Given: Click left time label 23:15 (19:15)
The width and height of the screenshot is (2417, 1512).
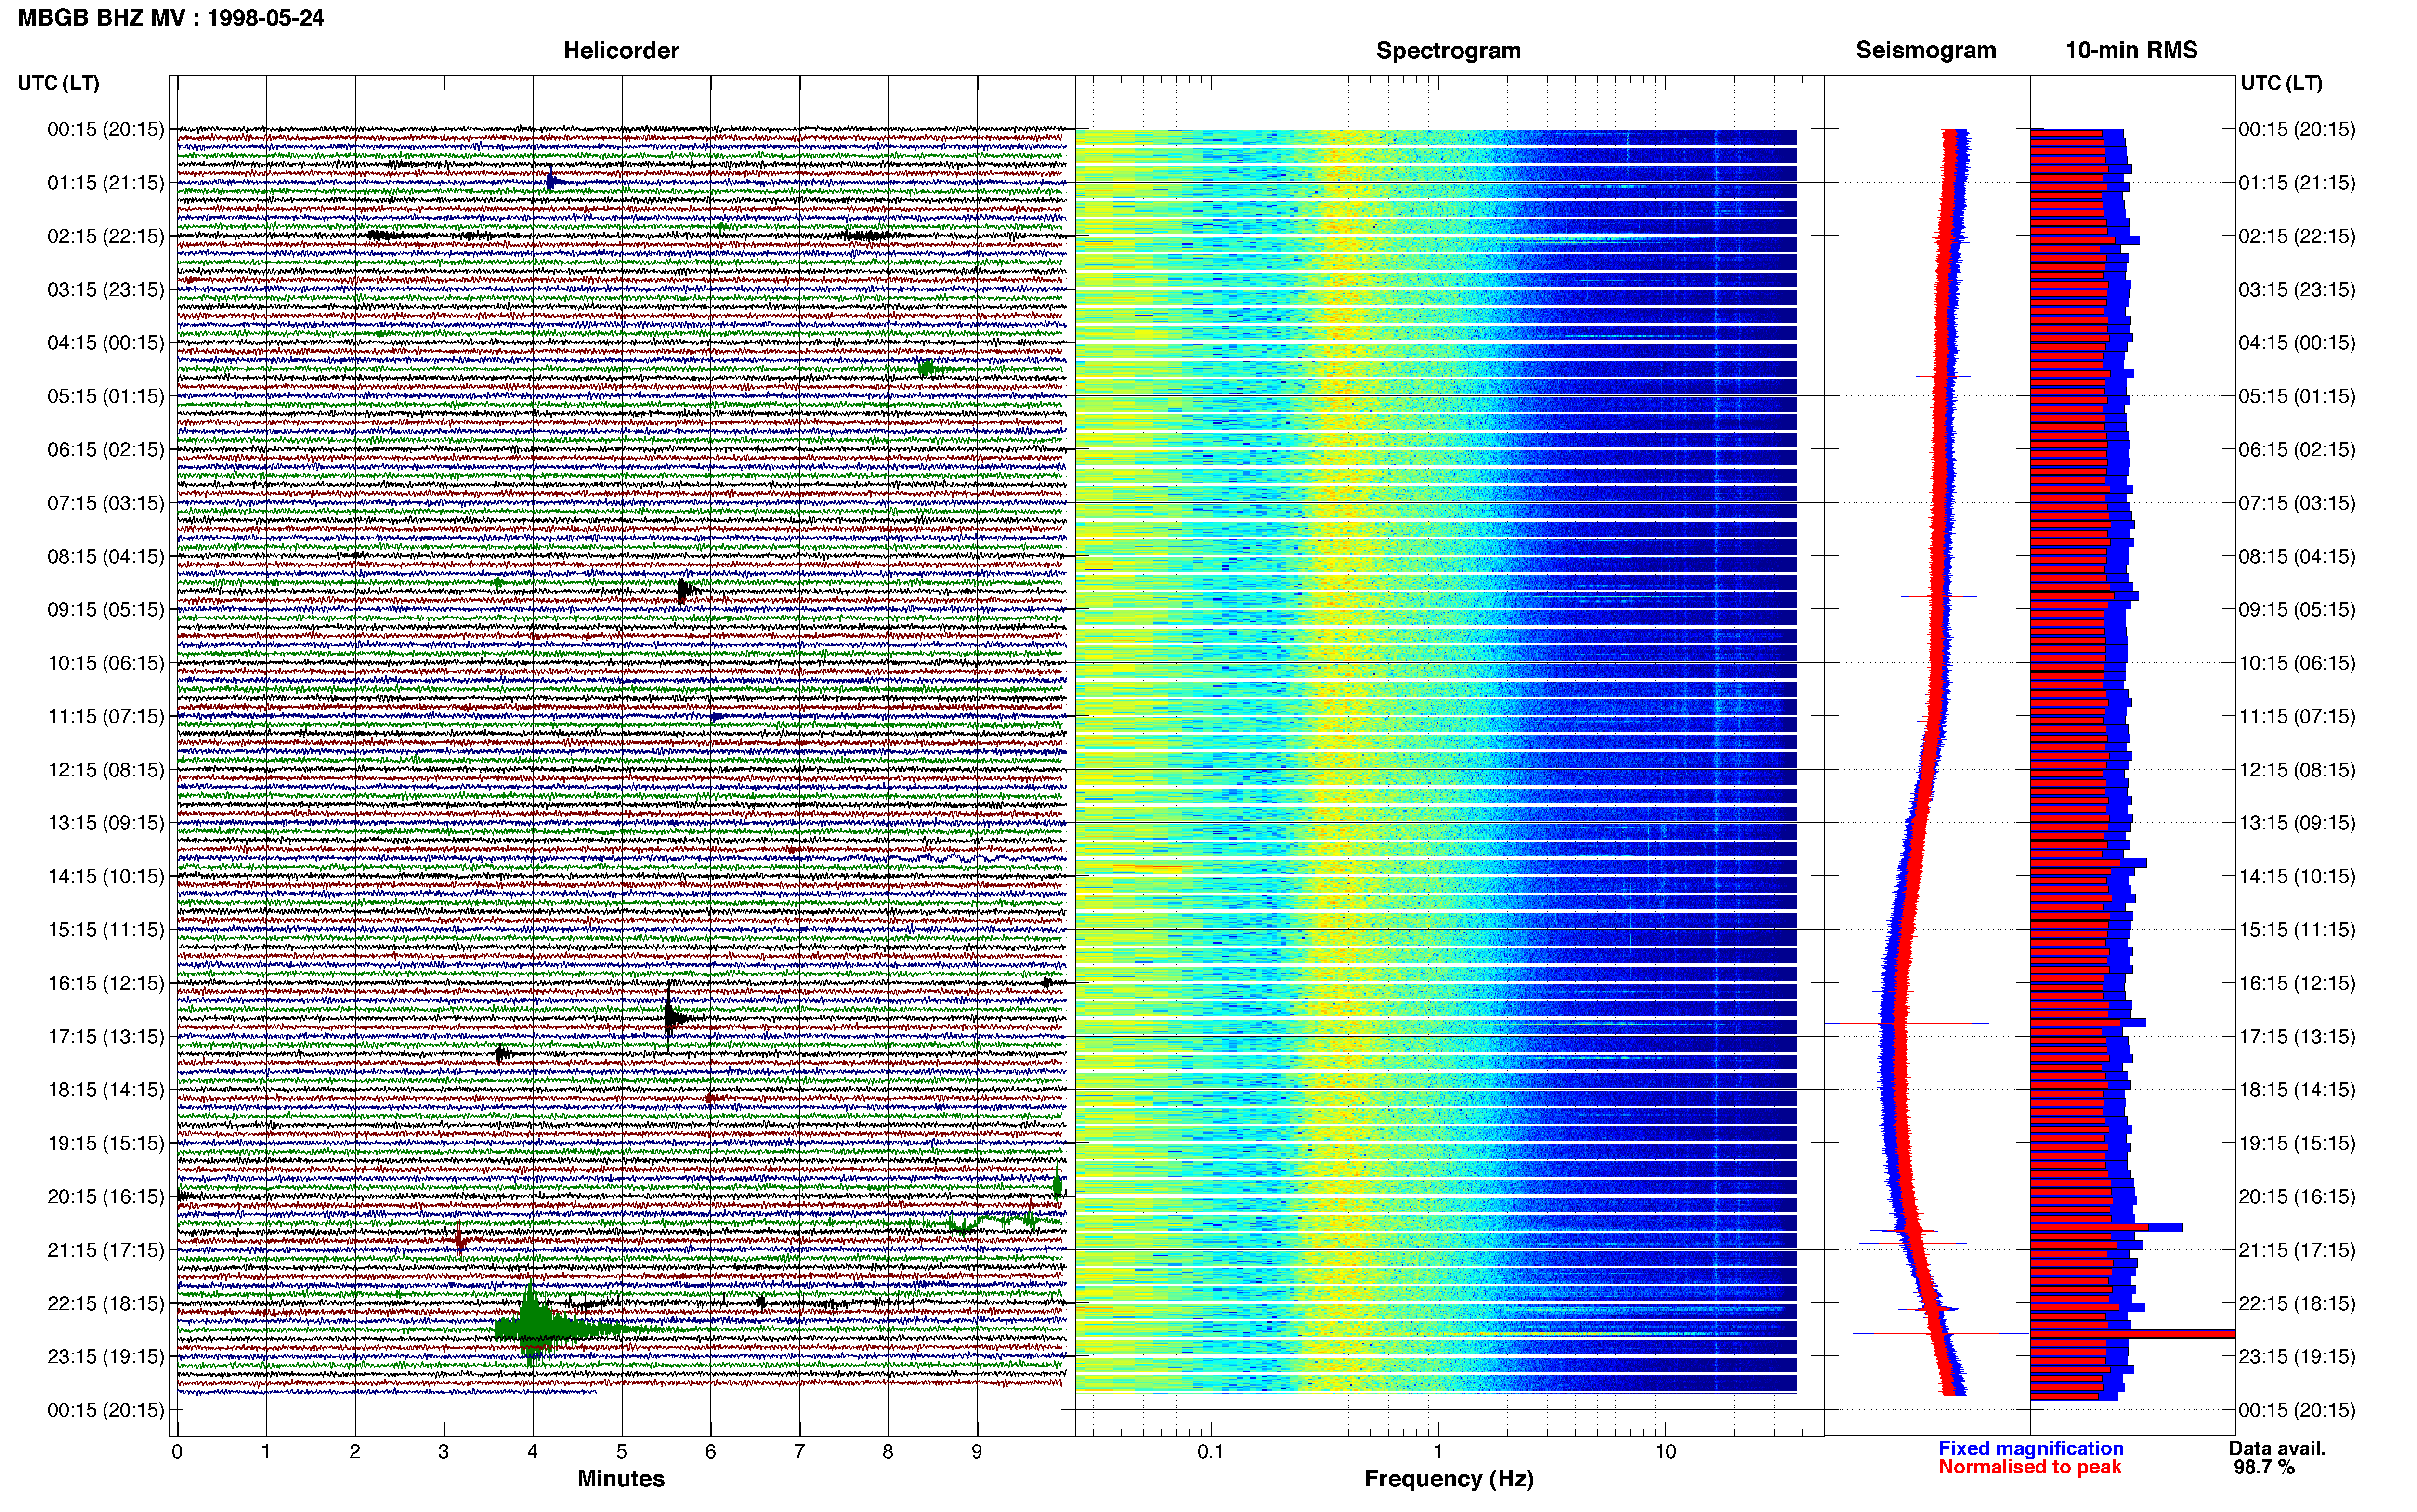Looking at the screenshot, I should click(x=106, y=1356).
